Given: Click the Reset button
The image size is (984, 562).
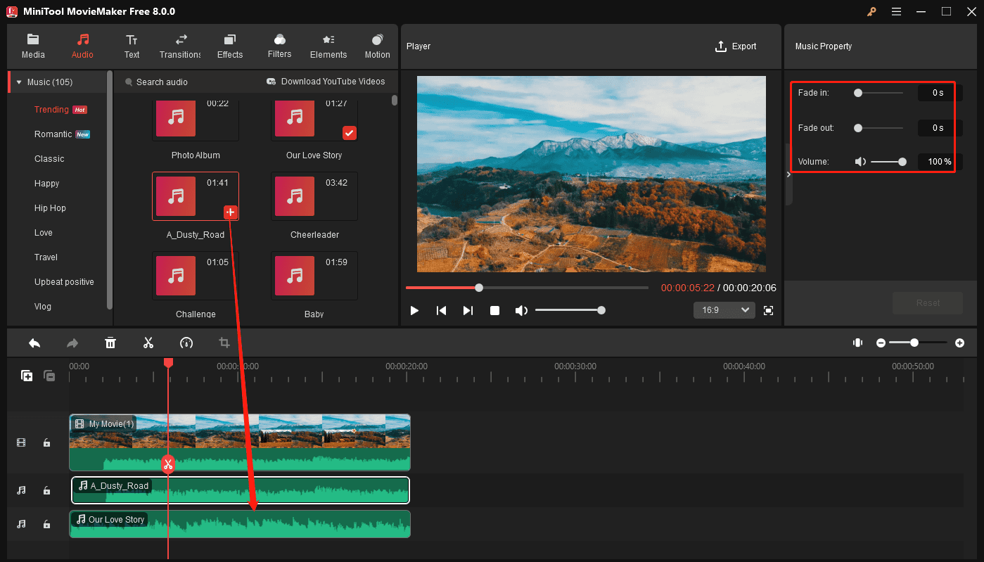Looking at the screenshot, I should pyautogui.click(x=928, y=303).
